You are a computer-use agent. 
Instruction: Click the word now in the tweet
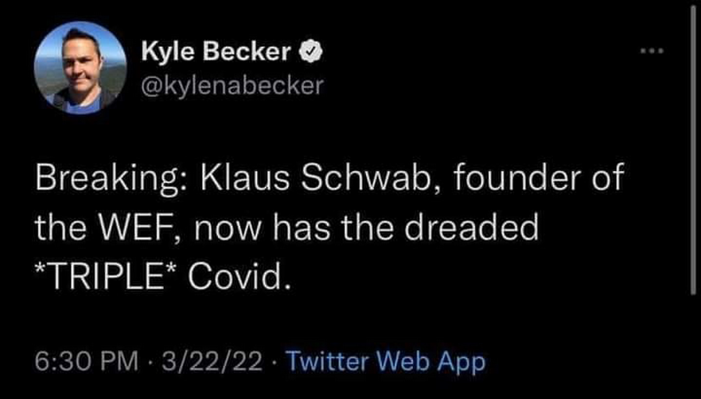pyautogui.click(x=228, y=229)
